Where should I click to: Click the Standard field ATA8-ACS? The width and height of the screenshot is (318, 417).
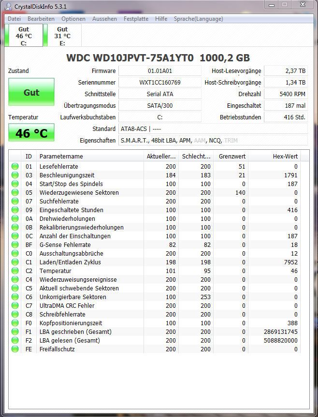(213, 129)
